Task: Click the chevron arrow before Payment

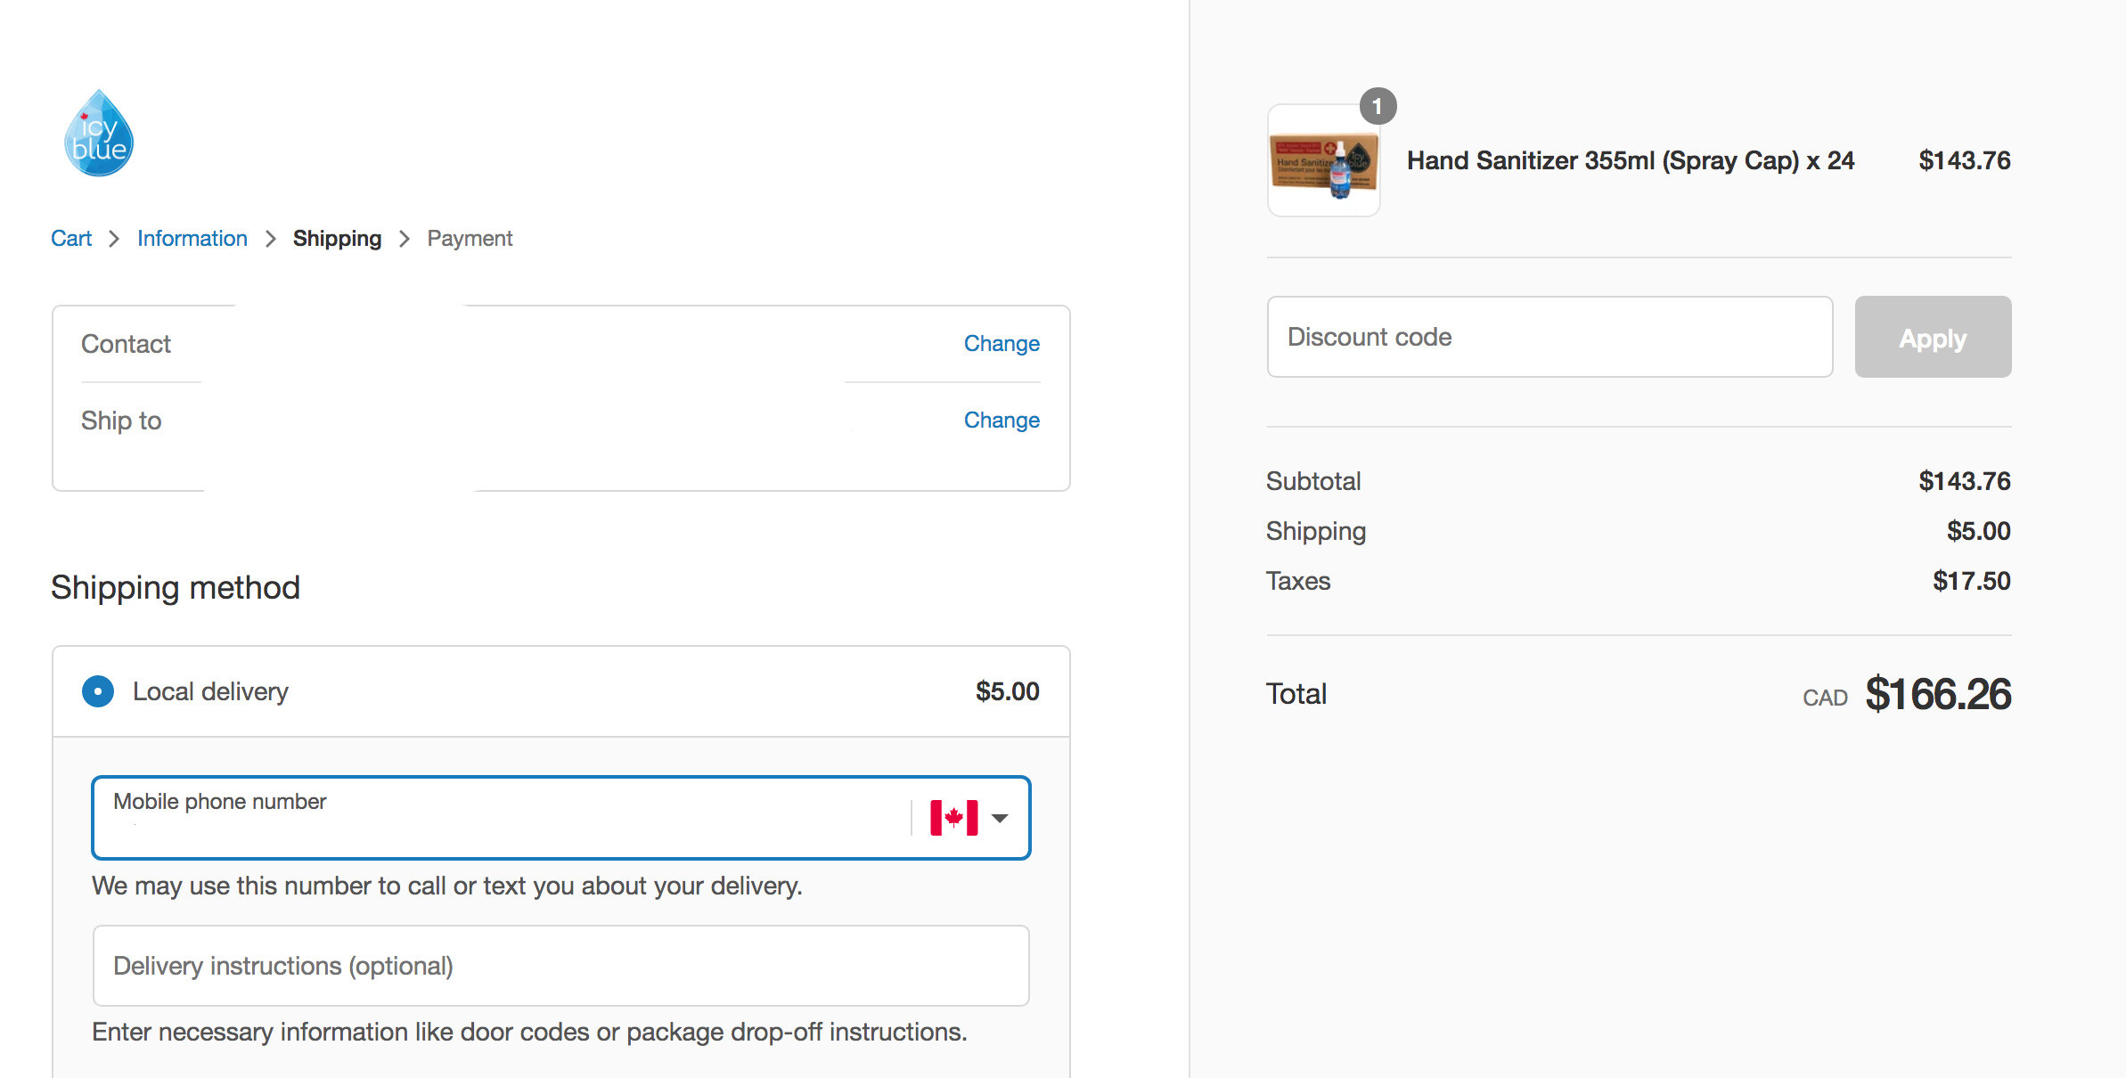Action: [405, 239]
